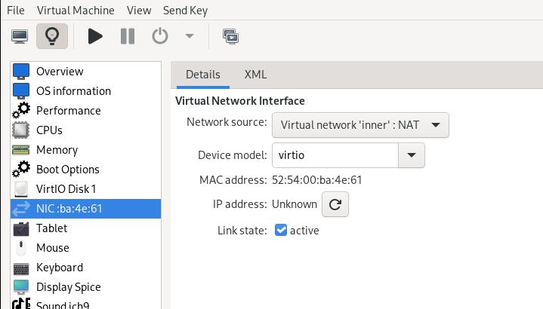Open manage VM snapshots icon

pos(230,36)
